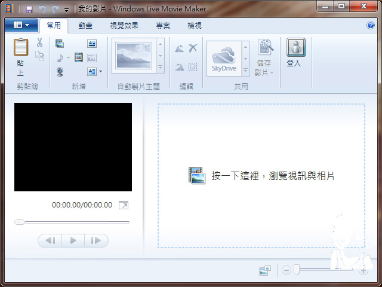Click the Help question mark icon
The height and width of the screenshot is (287, 382).
371,25
